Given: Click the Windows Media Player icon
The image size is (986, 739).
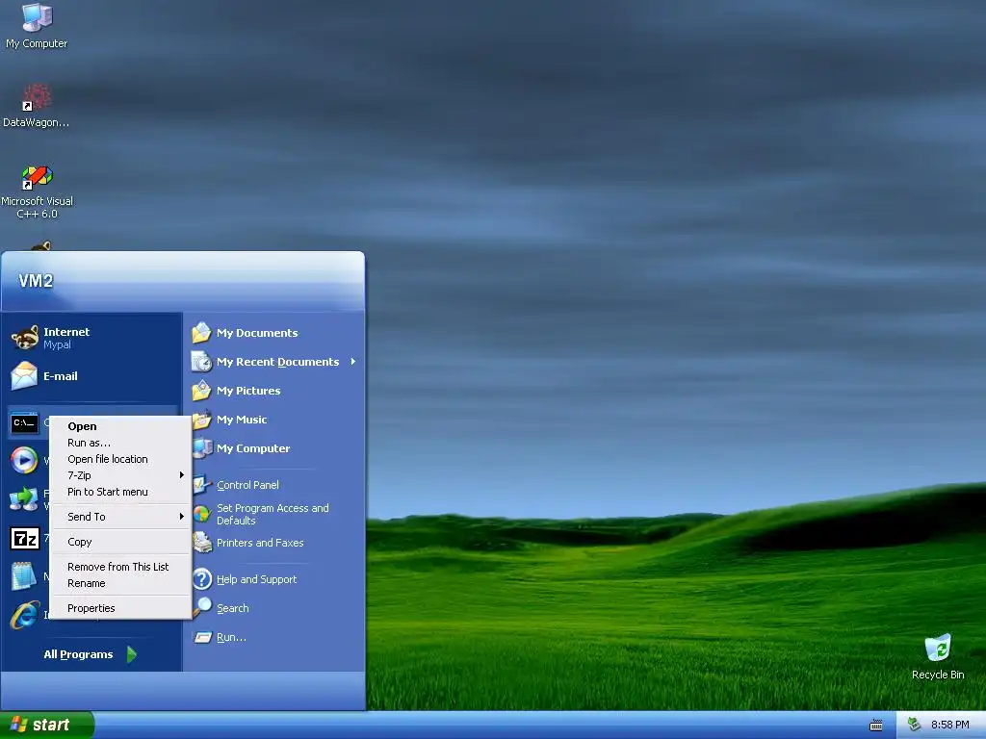Looking at the screenshot, I should (24, 461).
